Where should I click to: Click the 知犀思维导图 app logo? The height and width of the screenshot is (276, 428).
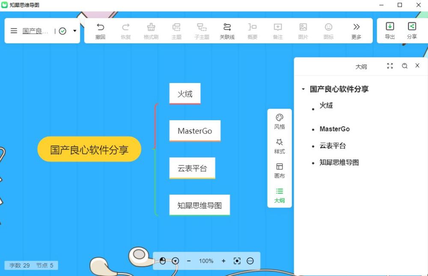click(x=4, y=5)
